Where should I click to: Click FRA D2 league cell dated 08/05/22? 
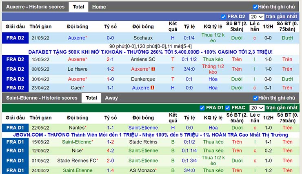(x=15, y=69)
